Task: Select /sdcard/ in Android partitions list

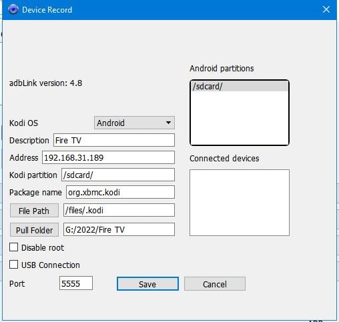Action: [240, 86]
